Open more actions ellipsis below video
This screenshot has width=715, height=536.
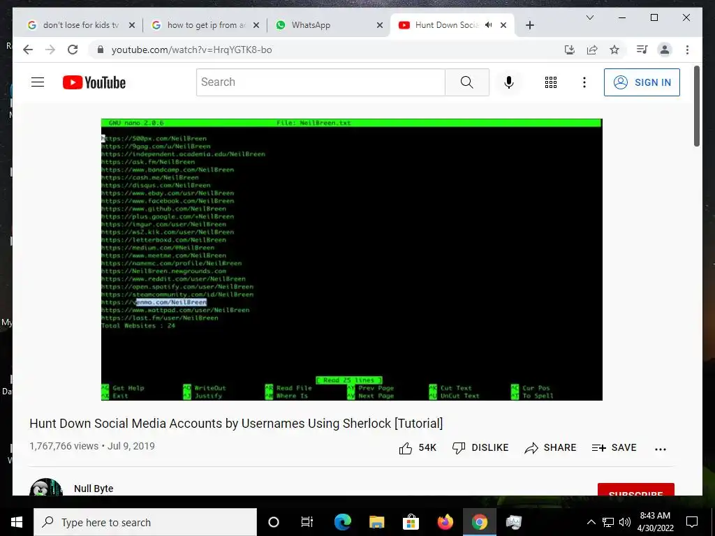[x=661, y=449]
